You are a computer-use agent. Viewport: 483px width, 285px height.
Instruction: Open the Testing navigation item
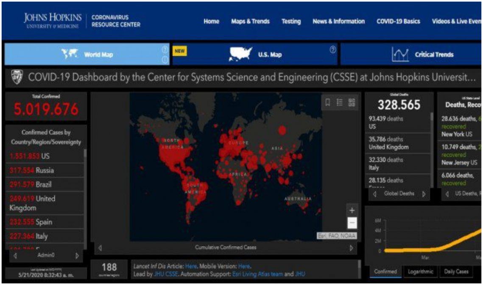(x=291, y=22)
